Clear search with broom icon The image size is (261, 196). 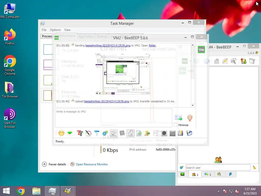click(254, 167)
